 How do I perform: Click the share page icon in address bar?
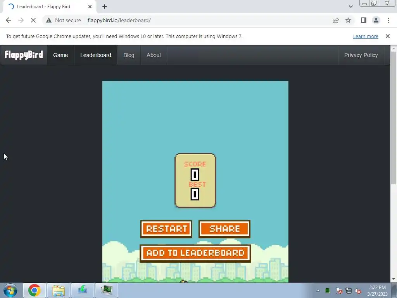point(336,20)
